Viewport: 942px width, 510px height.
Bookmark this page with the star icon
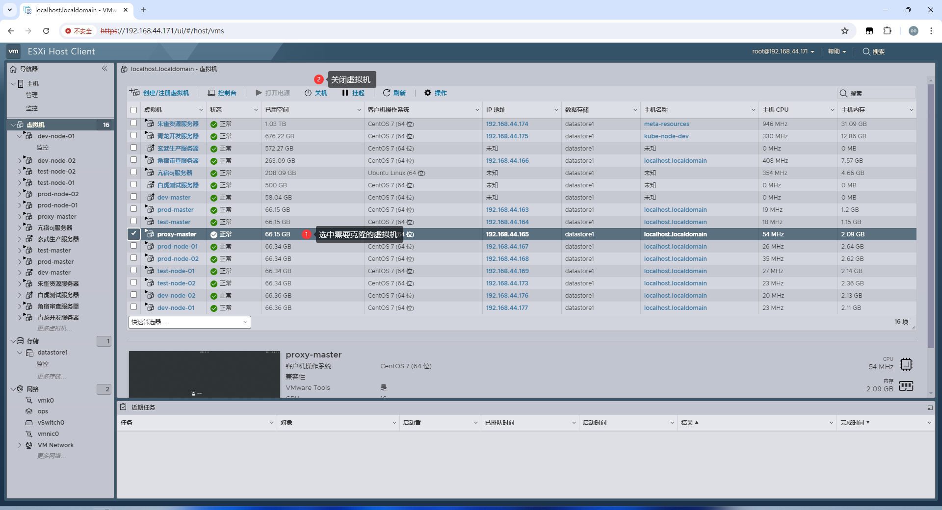(x=845, y=31)
